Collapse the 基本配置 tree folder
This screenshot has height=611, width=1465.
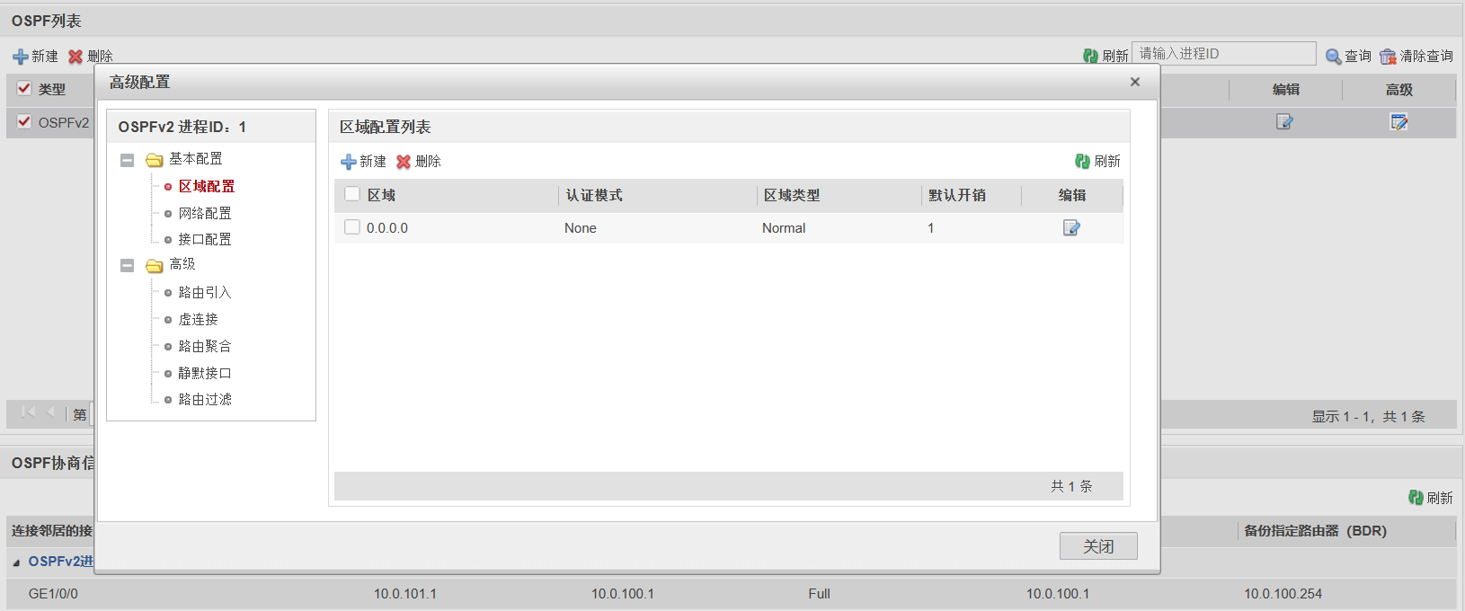coord(128,160)
